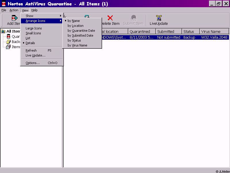Click the Add Item toolbar icon

coord(14,18)
